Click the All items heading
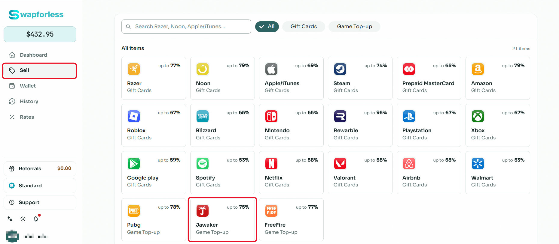 133,48
